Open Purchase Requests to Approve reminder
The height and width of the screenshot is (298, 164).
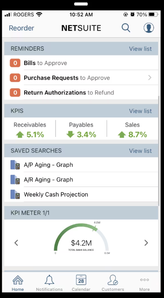[x=81, y=78]
